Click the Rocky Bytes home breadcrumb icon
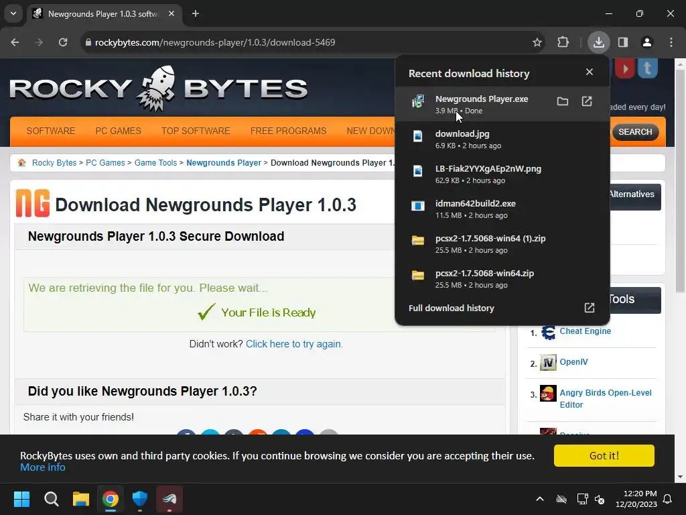Image resolution: width=686 pixels, height=515 pixels. (x=22, y=162)
